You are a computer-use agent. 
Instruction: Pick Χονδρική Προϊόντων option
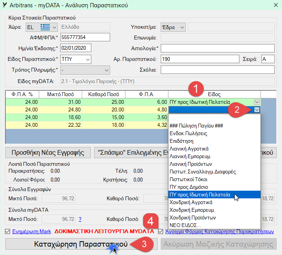pyautogui.click(x=214, y=218)
